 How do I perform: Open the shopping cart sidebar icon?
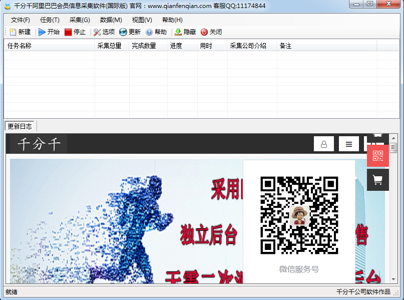(x=378, y=180)
